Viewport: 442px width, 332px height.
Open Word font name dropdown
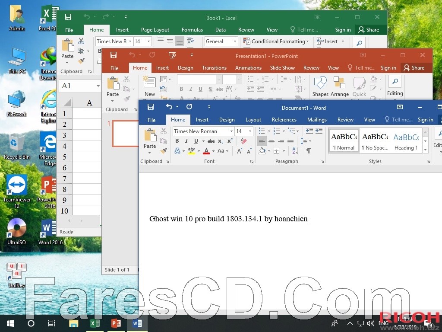[231, 131]
